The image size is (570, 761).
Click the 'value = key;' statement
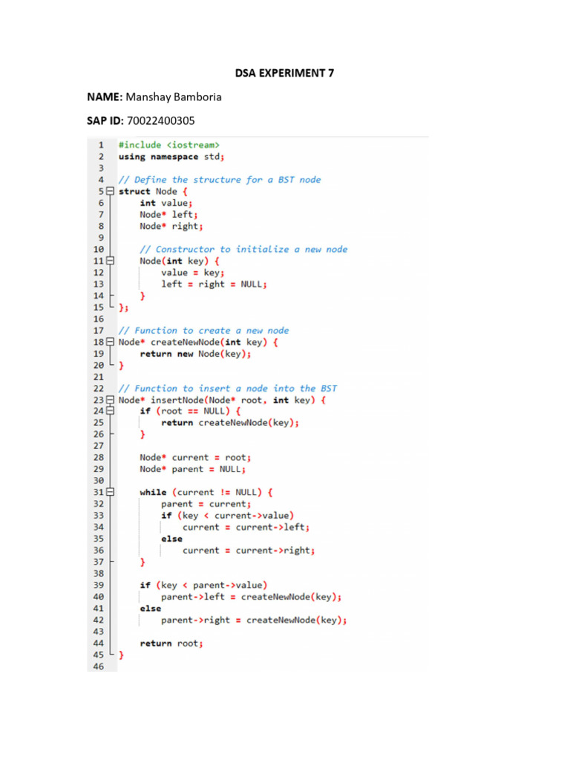tap(193, 273)
